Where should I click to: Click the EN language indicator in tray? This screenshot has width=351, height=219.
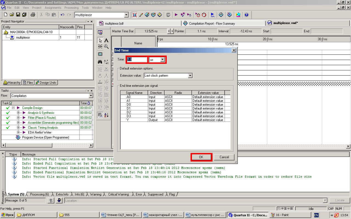coord(316,215)
